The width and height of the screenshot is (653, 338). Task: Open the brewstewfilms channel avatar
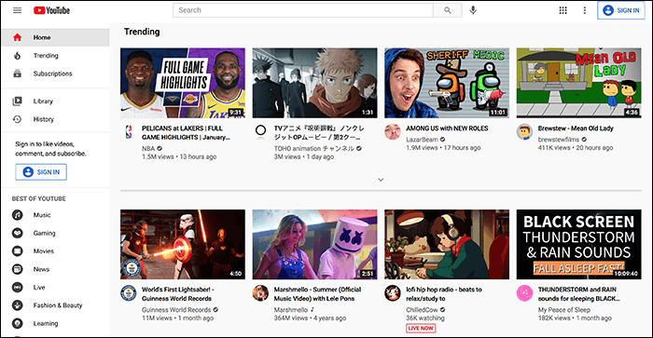524,132
